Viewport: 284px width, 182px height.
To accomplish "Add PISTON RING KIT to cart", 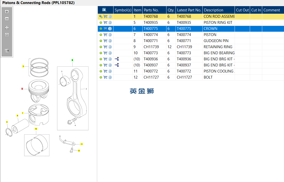I will (105, 23).
